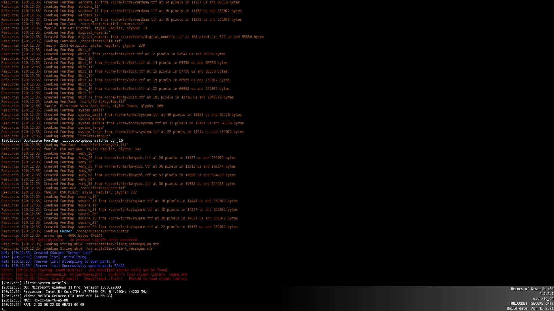The image size is (554, 311).
Task: Click the Loading FontMap 'square_18' line
Action: (50, 205)
